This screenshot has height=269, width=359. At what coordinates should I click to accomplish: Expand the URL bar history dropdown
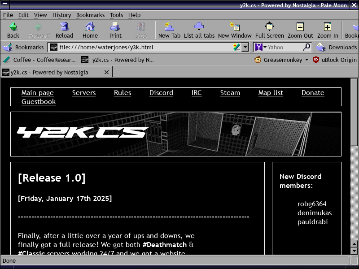(x=245, y=47)
